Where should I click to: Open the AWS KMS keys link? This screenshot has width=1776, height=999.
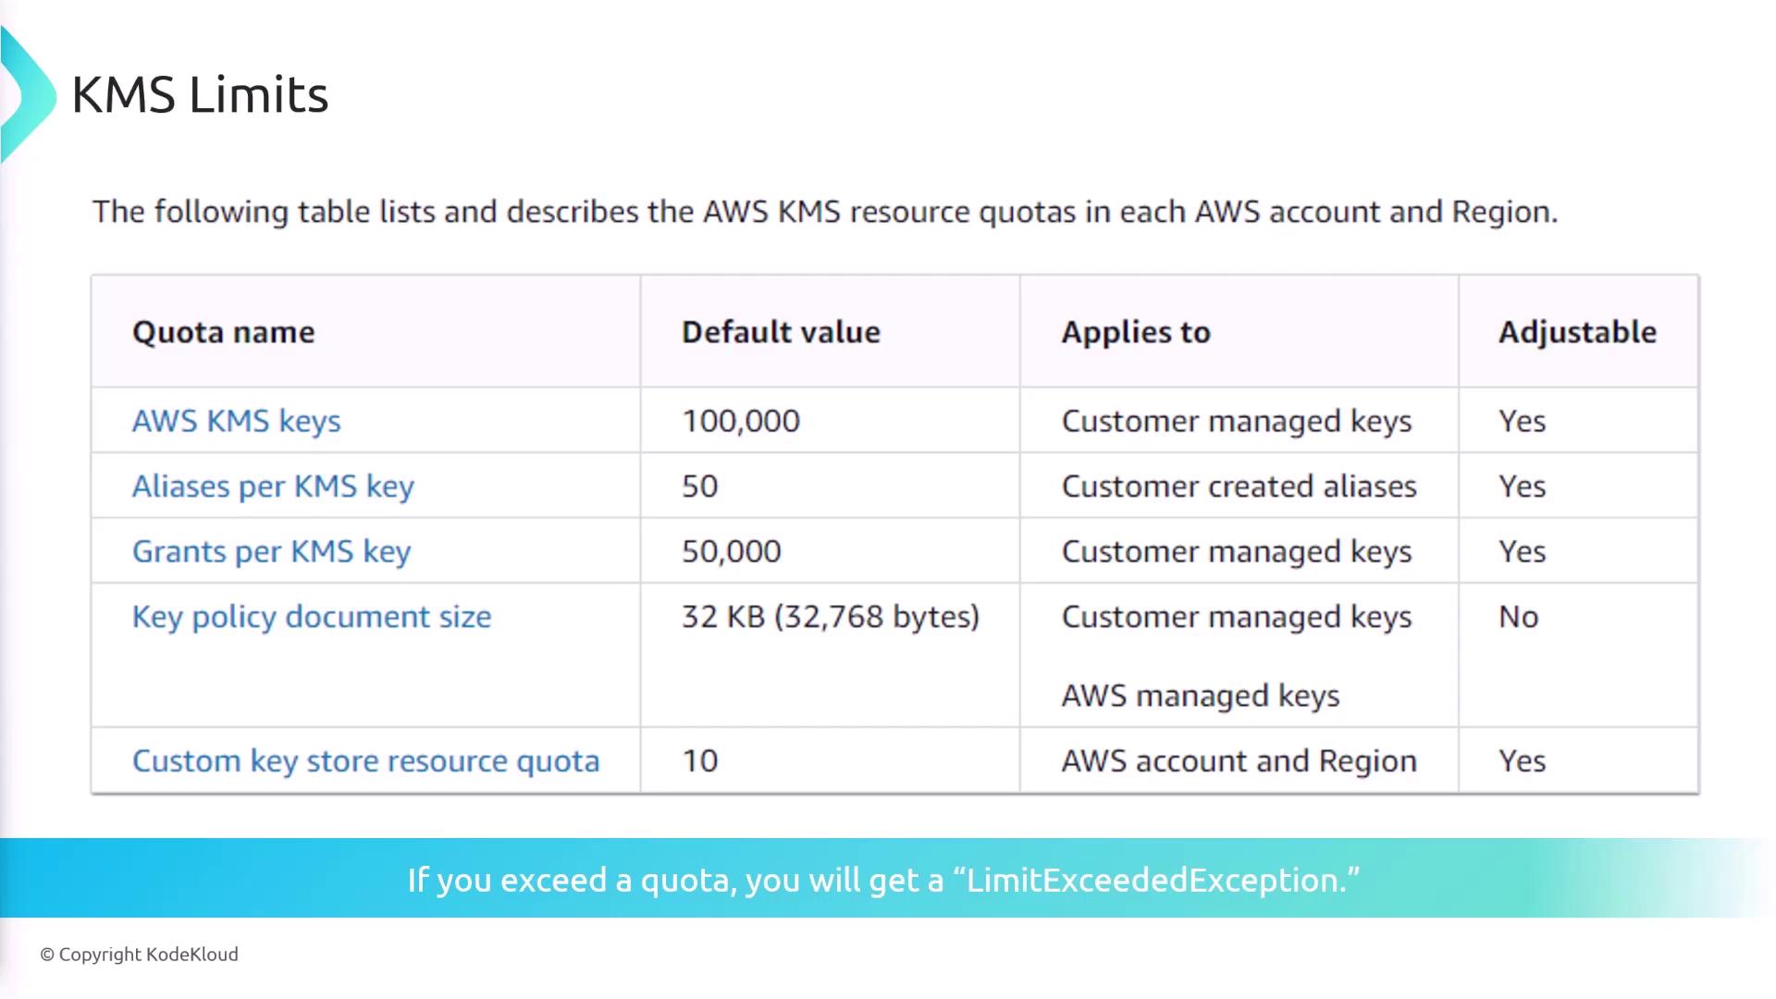[236, 421]
